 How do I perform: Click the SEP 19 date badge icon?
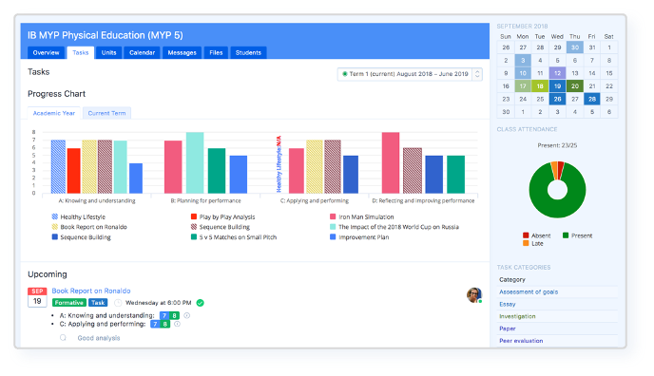pos(37,297)
